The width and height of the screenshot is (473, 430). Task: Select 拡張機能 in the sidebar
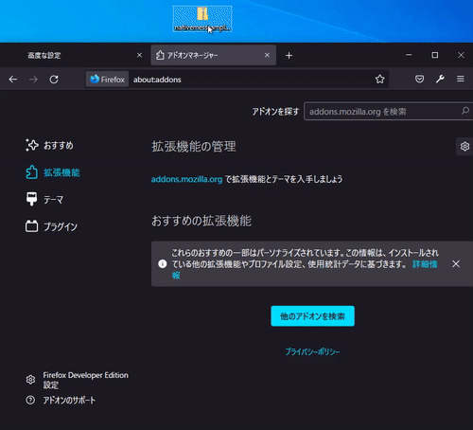[53, 172]
